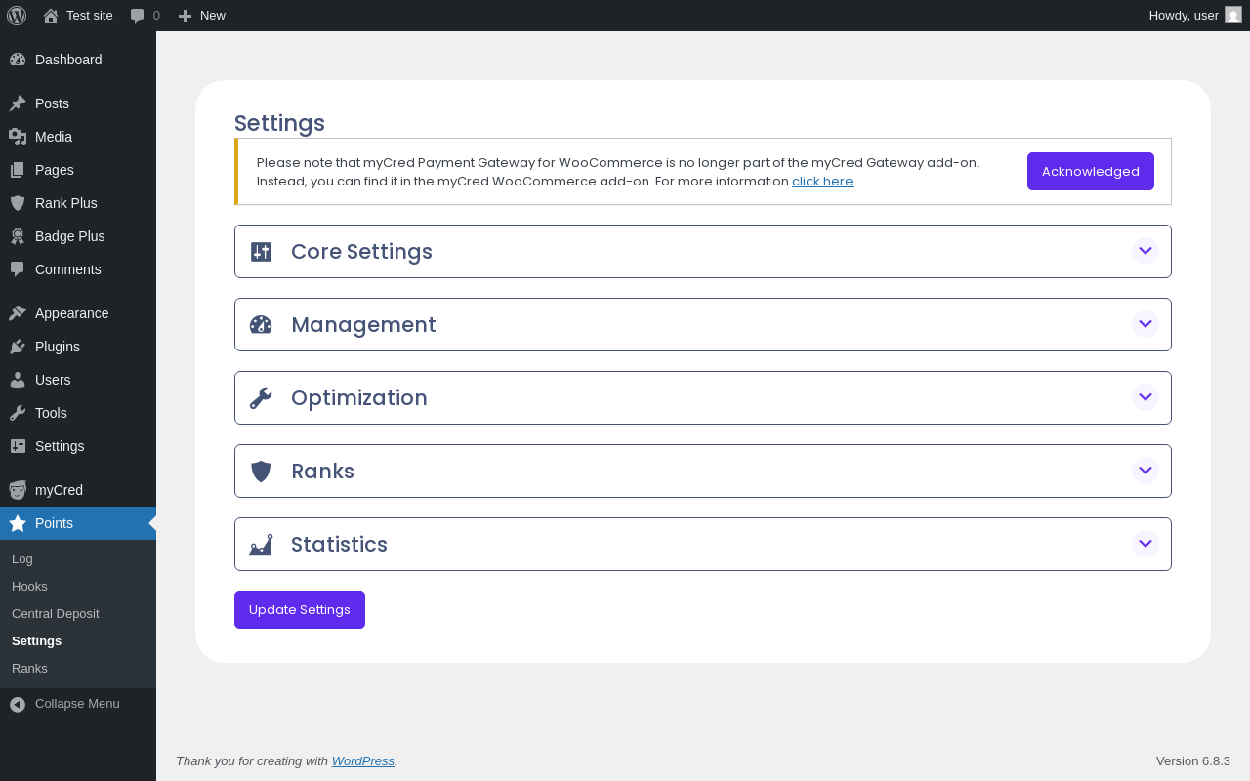Expand the Ranks section chevron

(1146, 471)
